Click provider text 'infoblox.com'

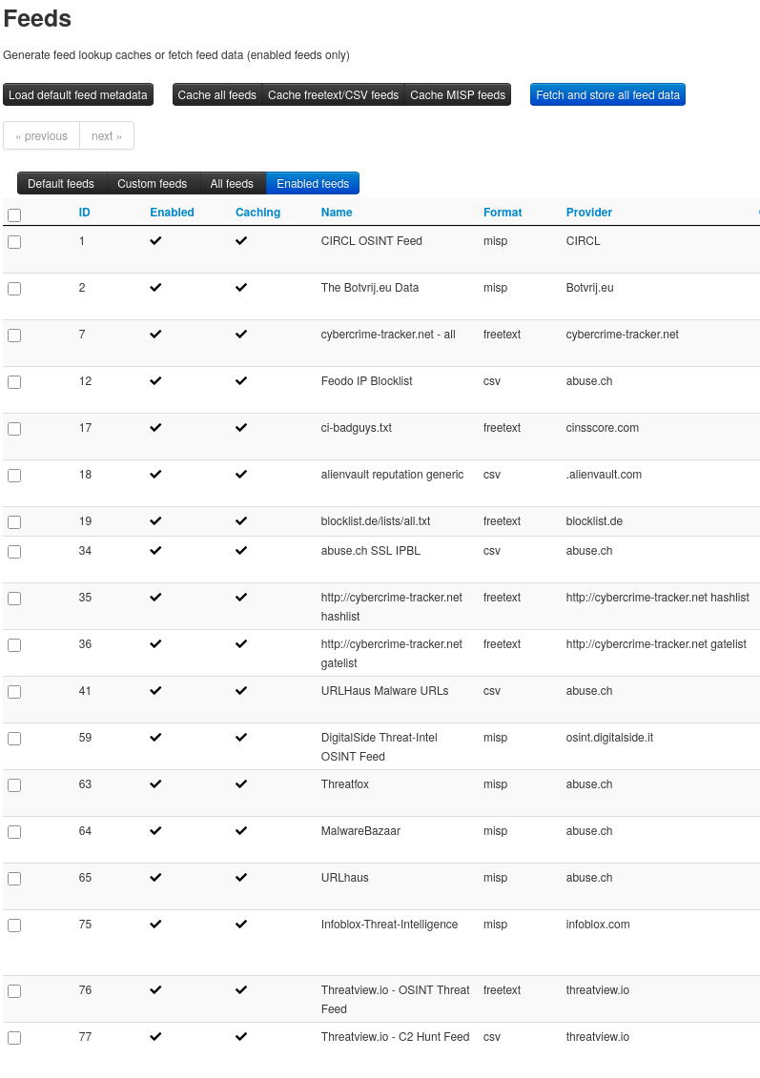[598, 925]
